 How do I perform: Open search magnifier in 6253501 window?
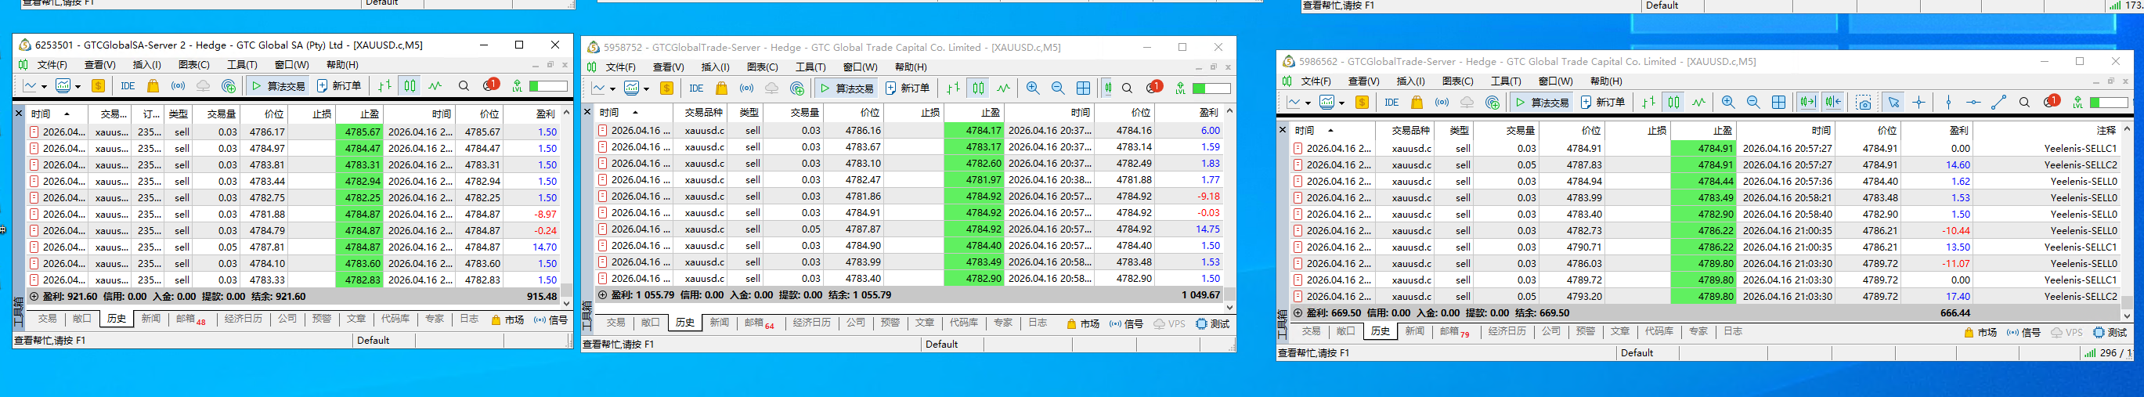(464, 85)
